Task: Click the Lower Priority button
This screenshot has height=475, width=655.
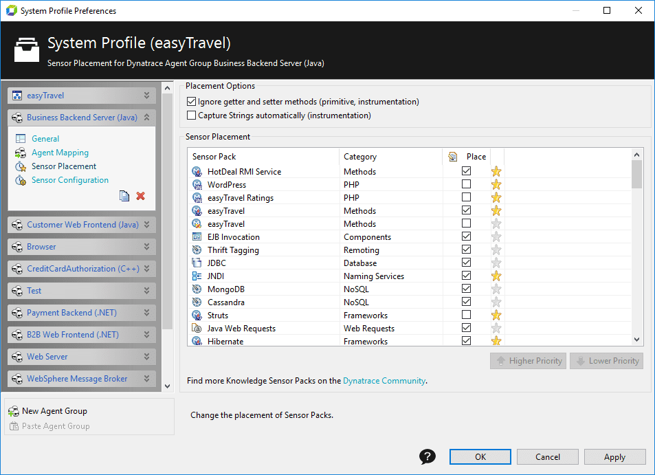Action: [606, 360]
